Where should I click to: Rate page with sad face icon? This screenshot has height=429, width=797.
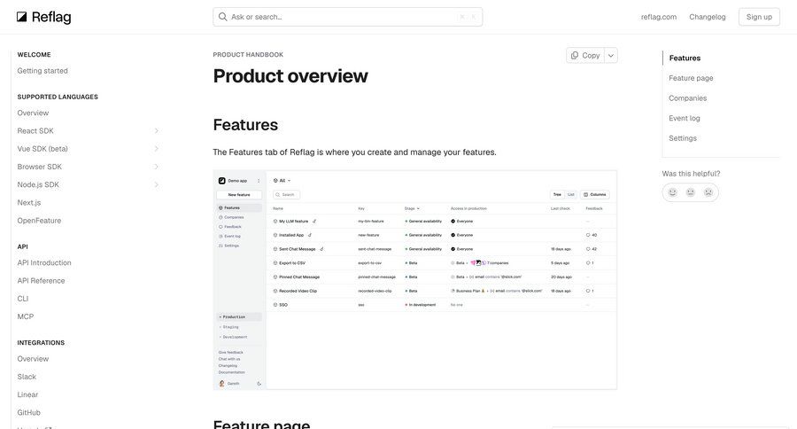pyautogui.click(x=708, y=192)
